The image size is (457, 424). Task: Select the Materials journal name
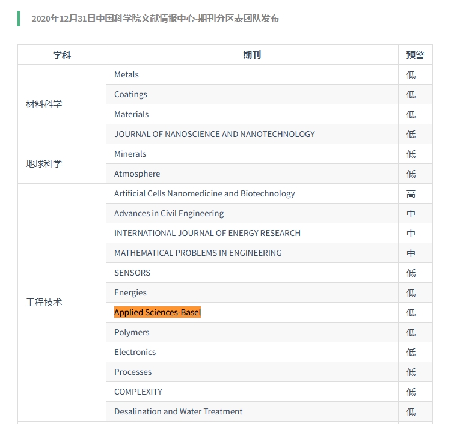pos(132,114)
